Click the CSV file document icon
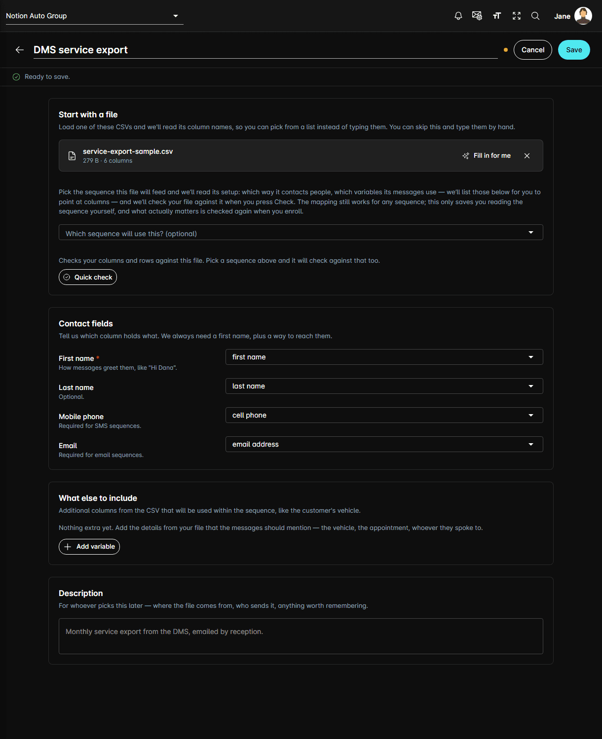602x739 pixels. tap(72, 156)
